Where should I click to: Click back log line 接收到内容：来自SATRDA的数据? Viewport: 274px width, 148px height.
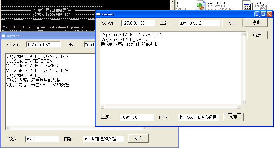pos(38,85)
